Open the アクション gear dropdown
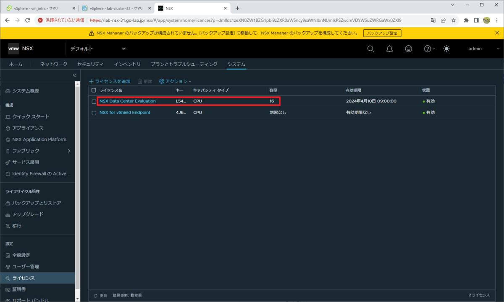 point(175,81)
